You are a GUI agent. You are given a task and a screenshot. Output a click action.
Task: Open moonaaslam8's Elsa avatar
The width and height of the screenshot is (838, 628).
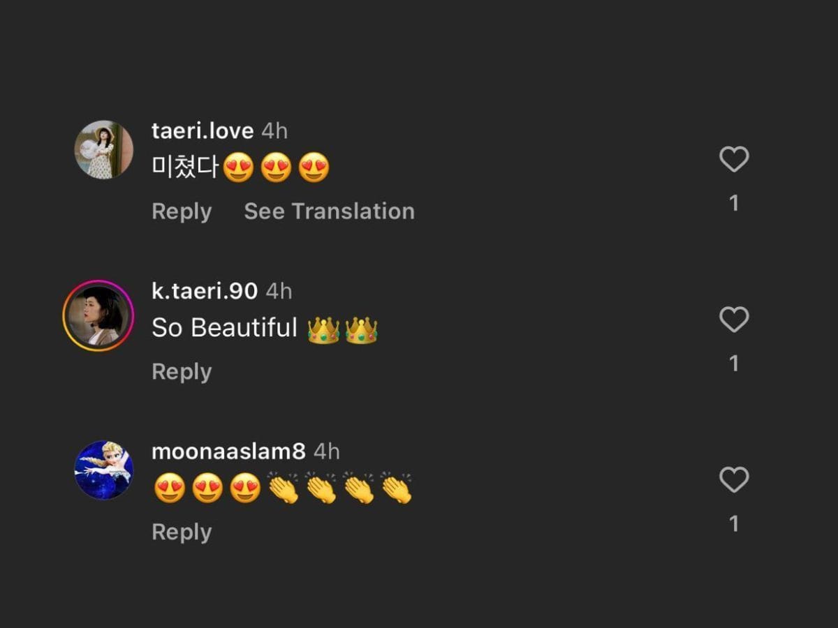click(x=103, y=470)
